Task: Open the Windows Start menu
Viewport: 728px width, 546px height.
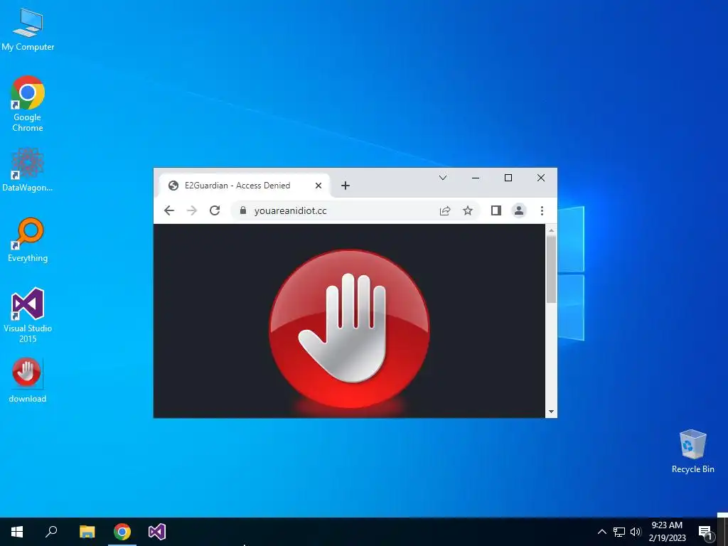Action: coord(17,532)
